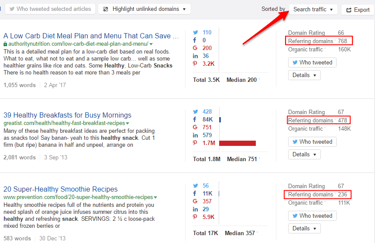The width and height of the screenshot is (375, 243).
Task: Click Who tweeted for Healthy Breakfasts article
Action: click(312, 142)
